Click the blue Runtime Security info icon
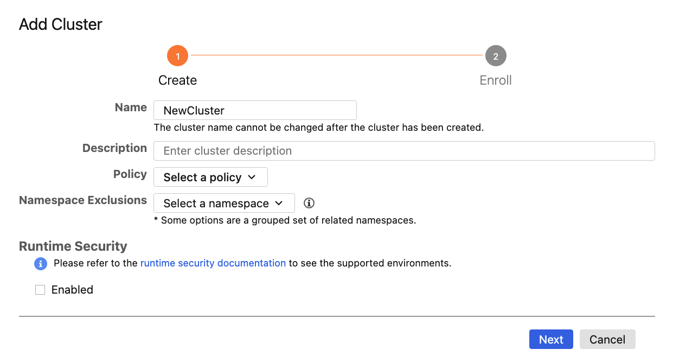 tap(41, 264)
